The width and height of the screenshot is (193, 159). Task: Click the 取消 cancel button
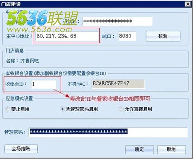pos(171,150)
